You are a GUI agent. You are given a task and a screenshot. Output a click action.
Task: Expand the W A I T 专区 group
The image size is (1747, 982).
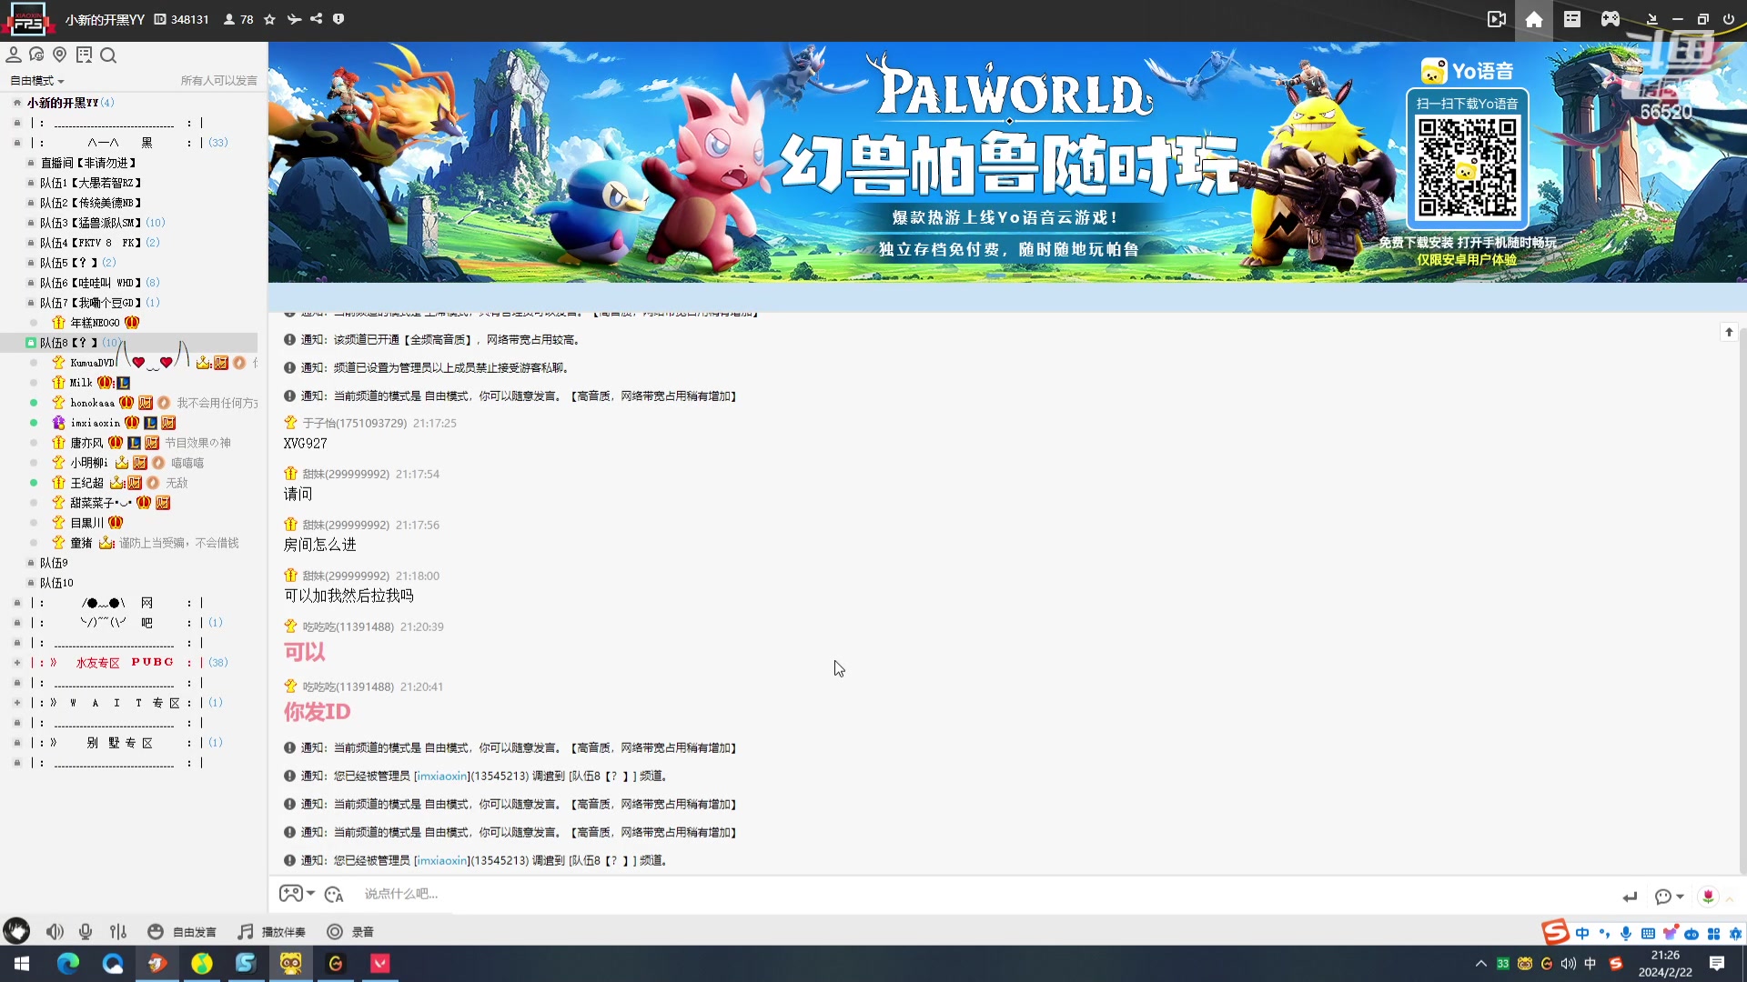click(x=17, y=703)
